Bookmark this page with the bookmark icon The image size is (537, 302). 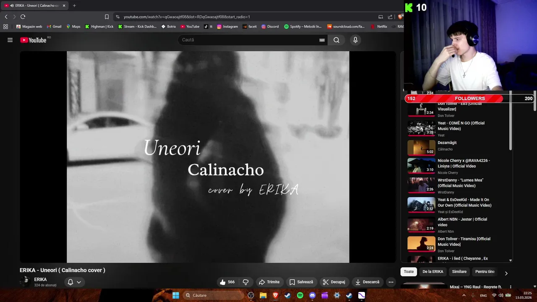click(107, 17)
